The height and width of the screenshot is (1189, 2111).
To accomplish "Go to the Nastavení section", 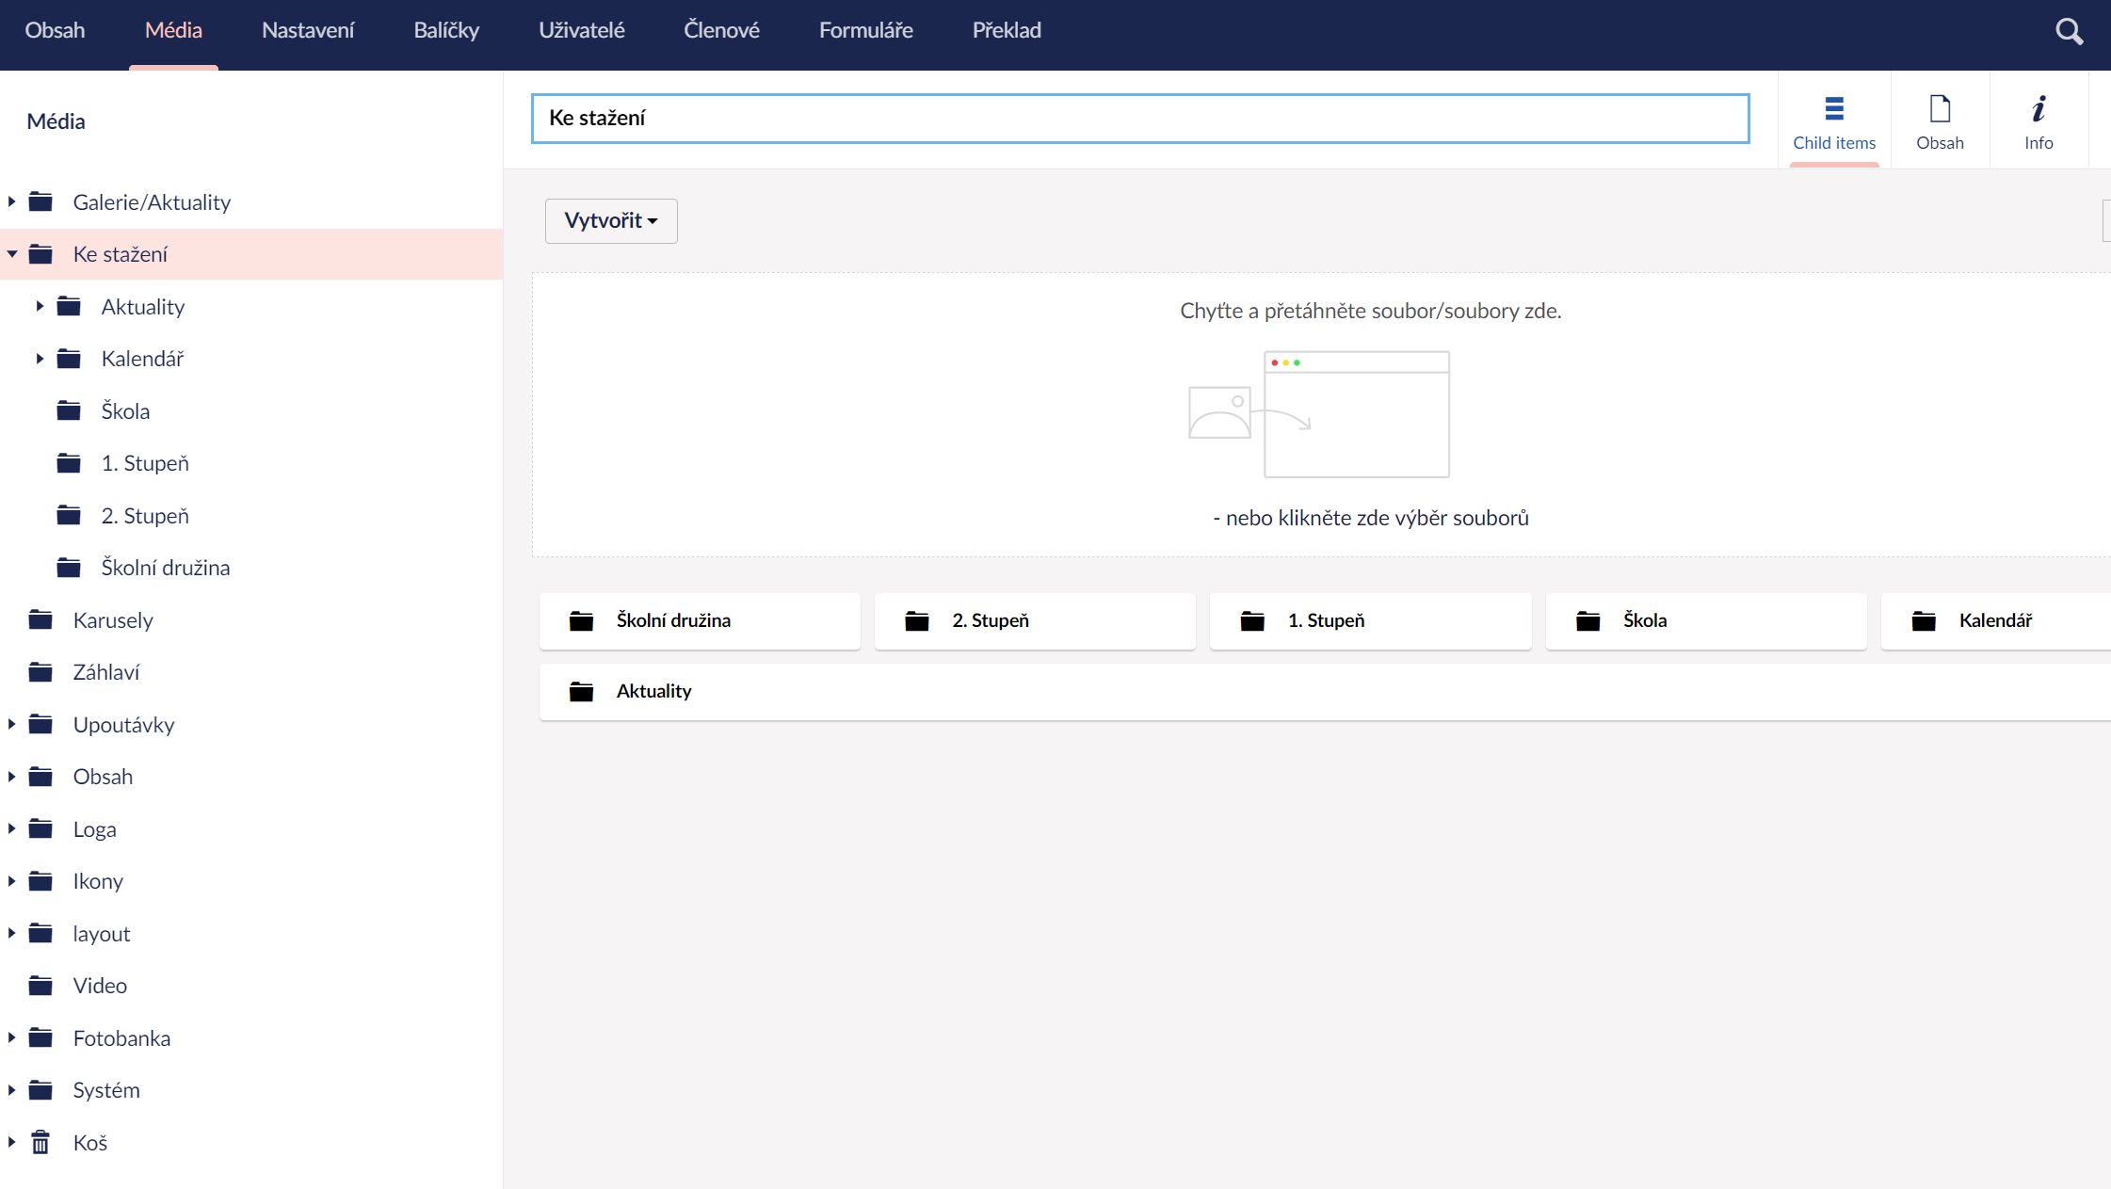I will (x=307, y=30).
